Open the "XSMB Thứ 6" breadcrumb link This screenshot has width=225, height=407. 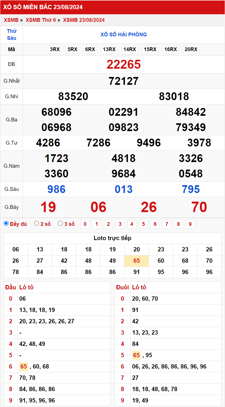click(x=41, y=20)
